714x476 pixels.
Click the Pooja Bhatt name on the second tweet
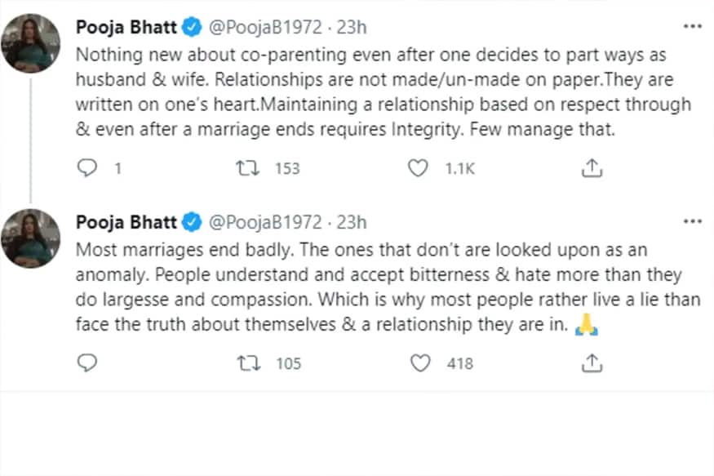(x=125, y=222)
